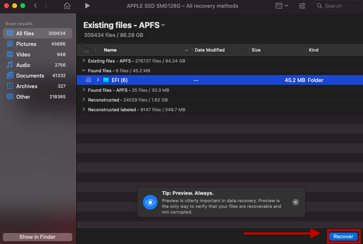Sort by Name column header
The height and width of the screenshot is (244, 363).
110,50
